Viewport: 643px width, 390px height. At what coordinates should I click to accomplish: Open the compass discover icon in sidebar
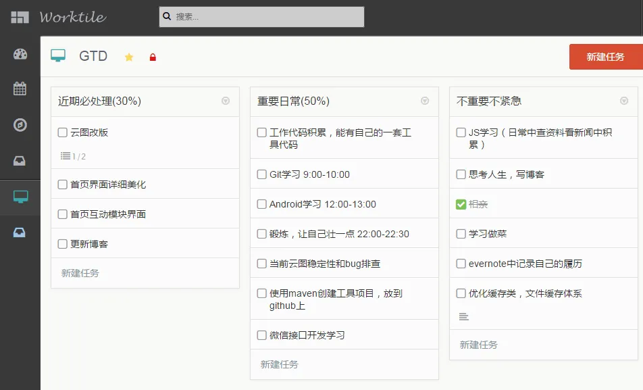[x=20, y=125]
